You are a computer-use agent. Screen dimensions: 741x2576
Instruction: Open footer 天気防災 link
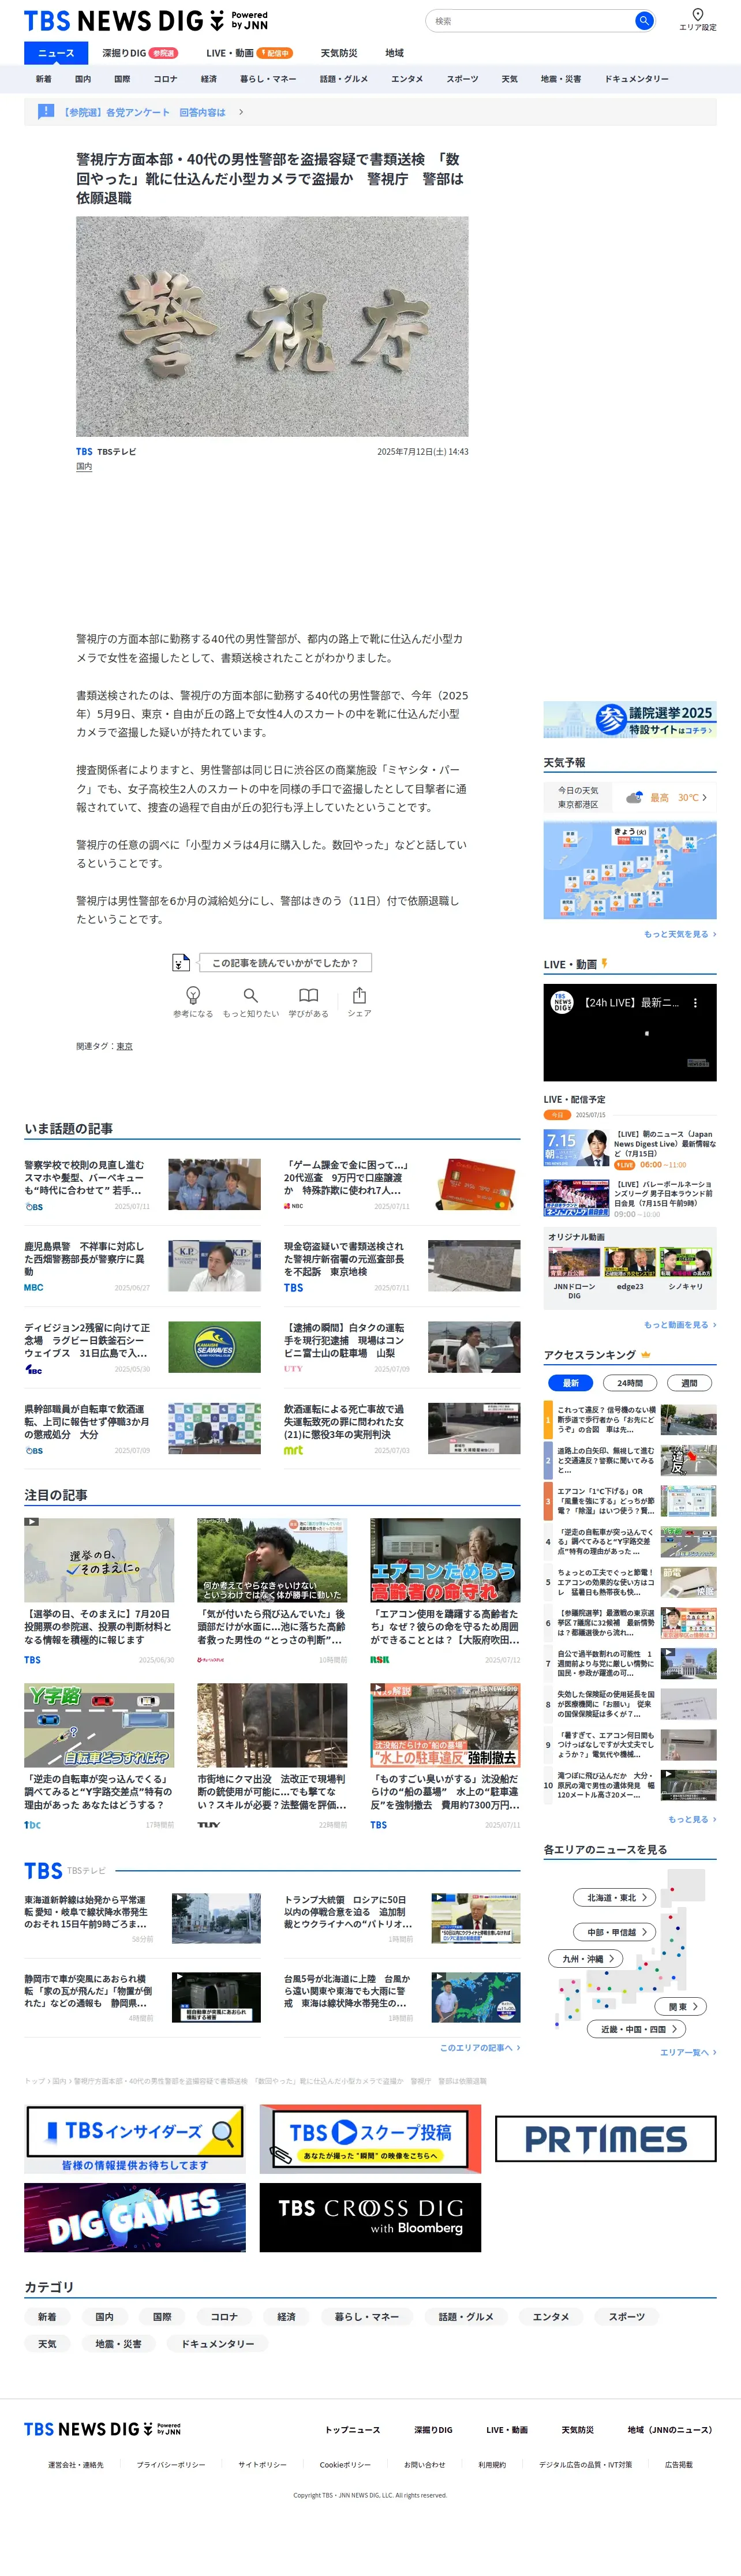coord(578,2429)
